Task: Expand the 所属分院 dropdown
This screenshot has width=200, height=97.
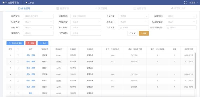Action: 86,22
